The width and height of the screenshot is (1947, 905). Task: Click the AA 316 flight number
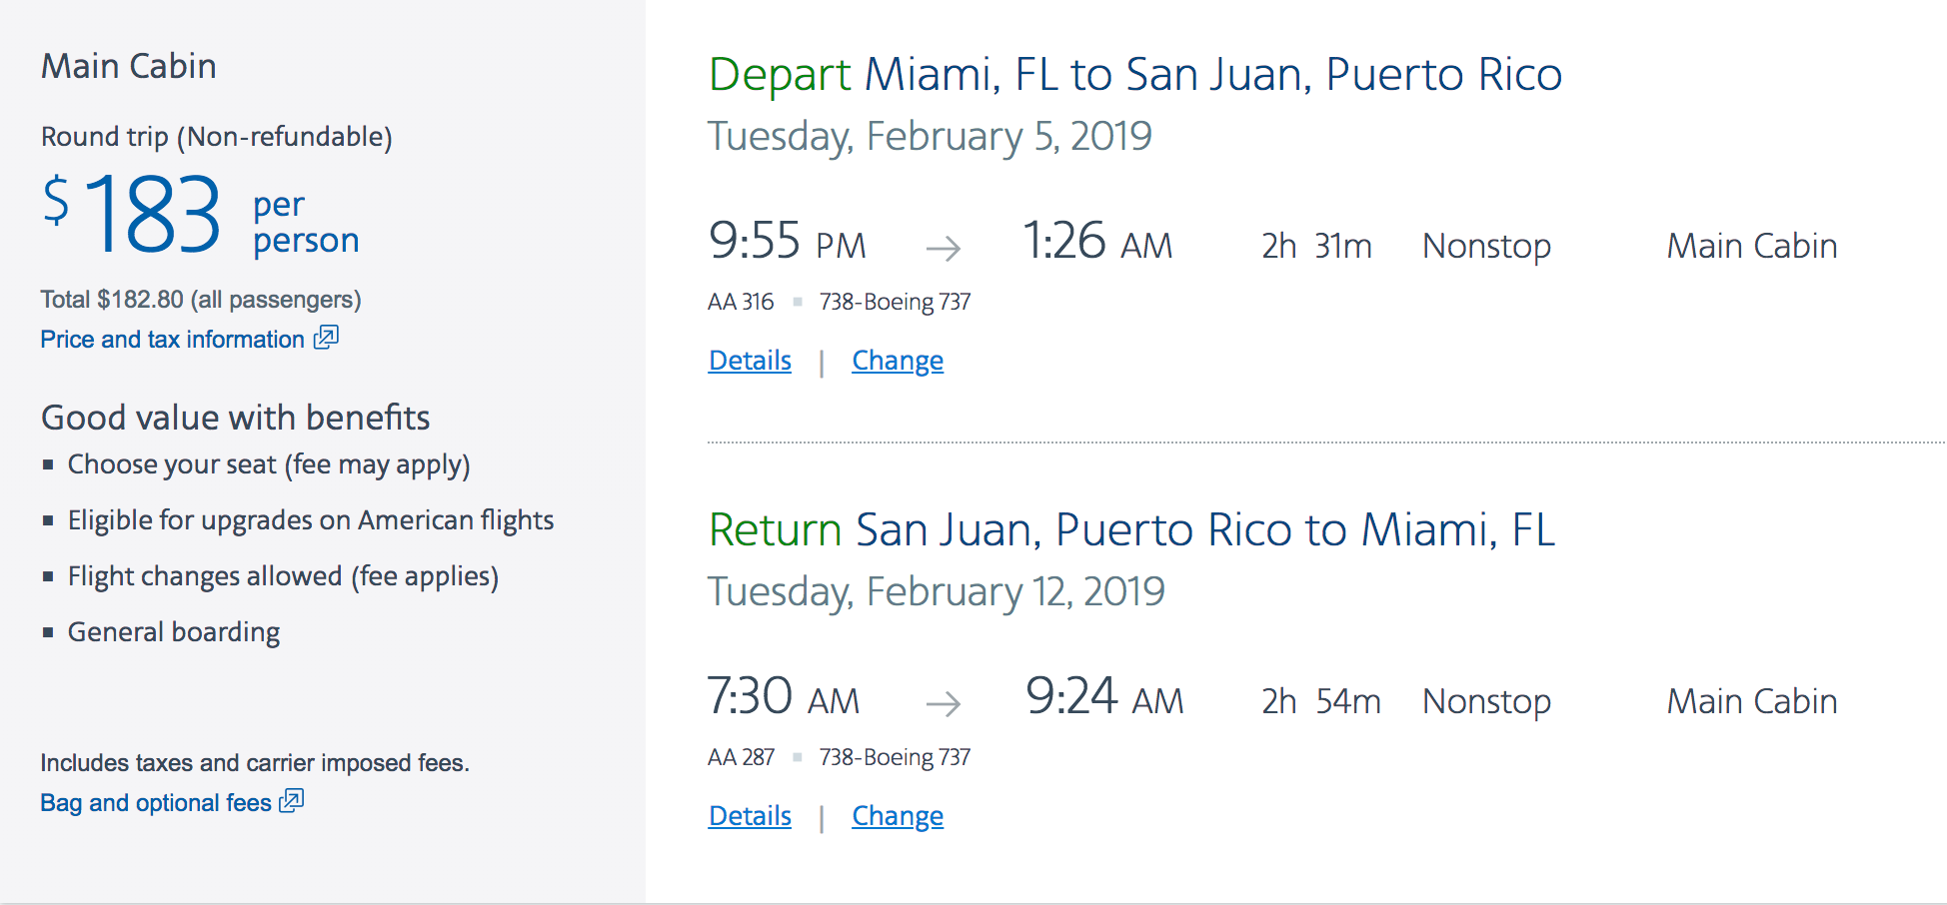(741, 302)
